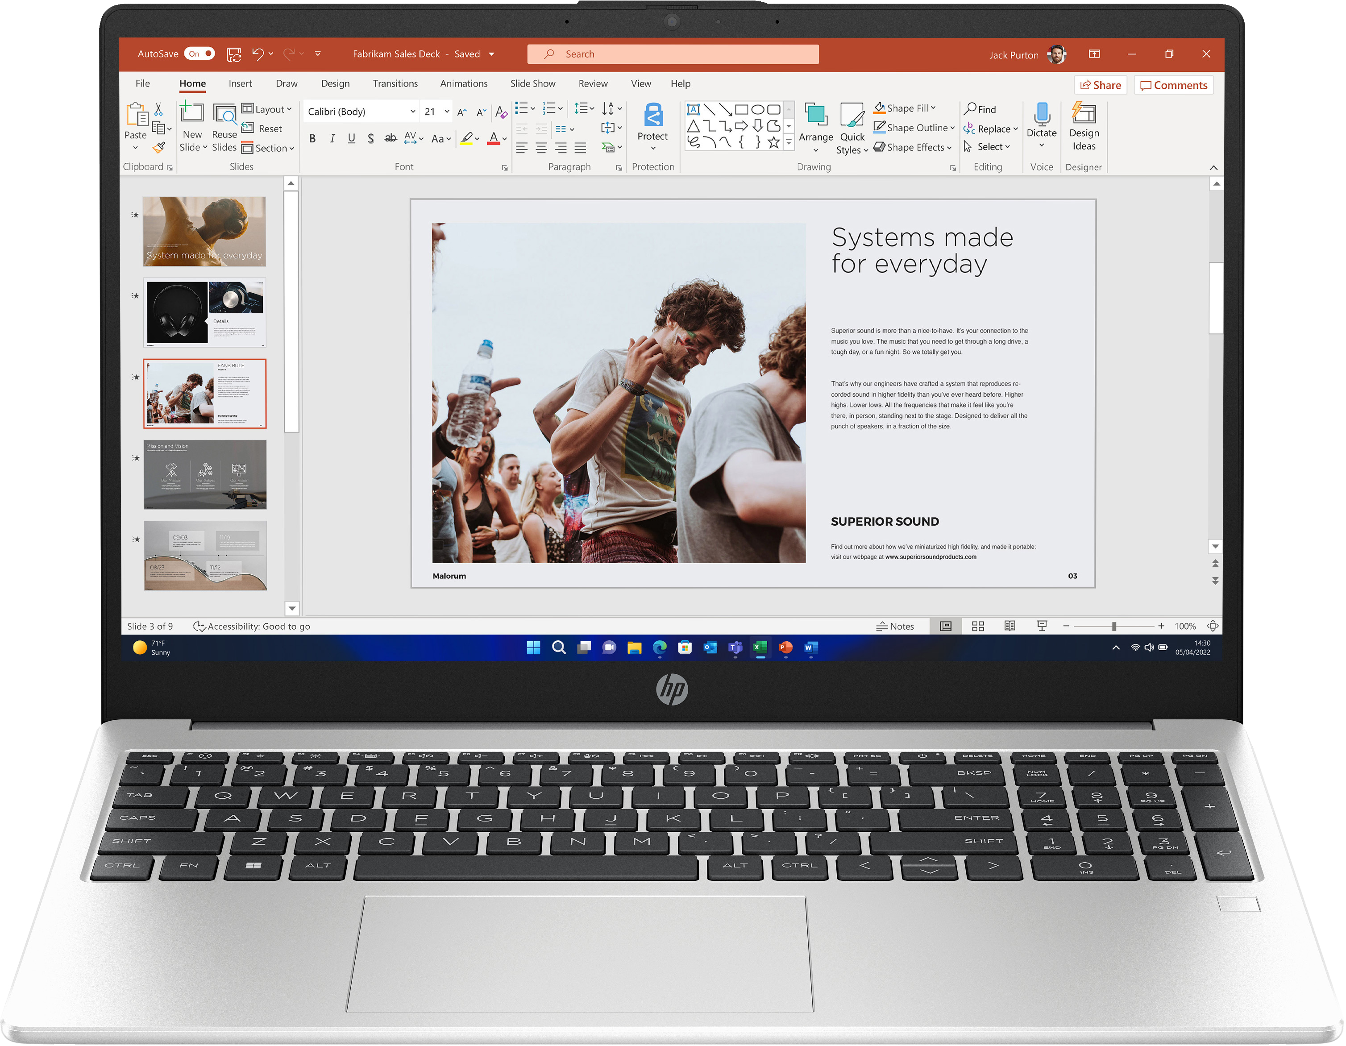Select the Italic formatting icon
The image size is (1346, 1046).
[332, 138]
